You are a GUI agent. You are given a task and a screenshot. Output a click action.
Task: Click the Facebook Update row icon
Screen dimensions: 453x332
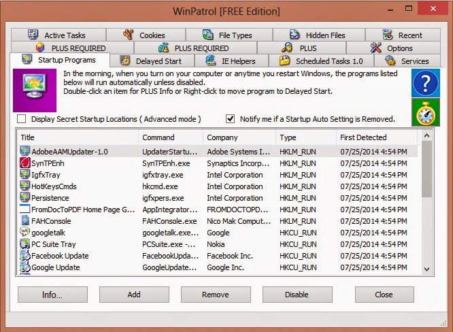click(25, 255)
